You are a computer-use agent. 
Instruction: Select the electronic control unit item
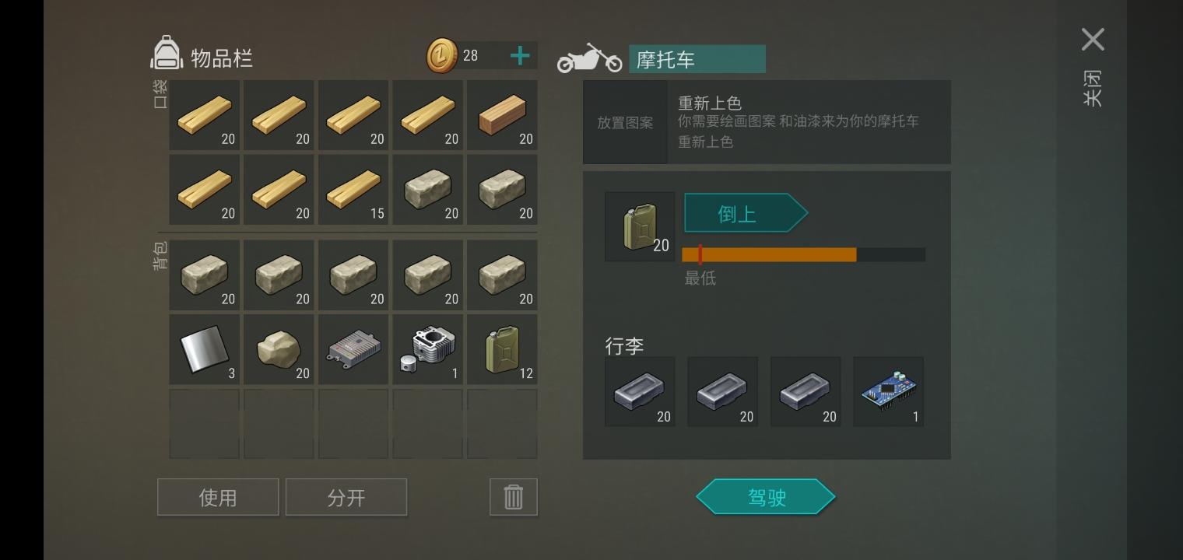(x=353, y=349)
